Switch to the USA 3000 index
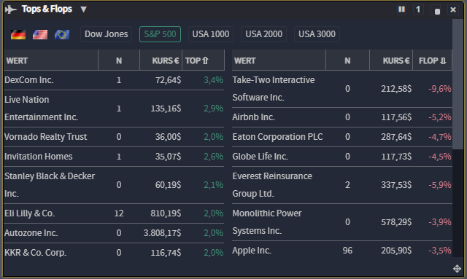This screenshot has height=279, width=467. pos(317,34)
